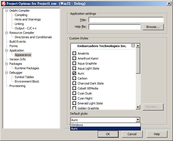
Task: Select Output - C/C++ item
Action: coord(26,28)
